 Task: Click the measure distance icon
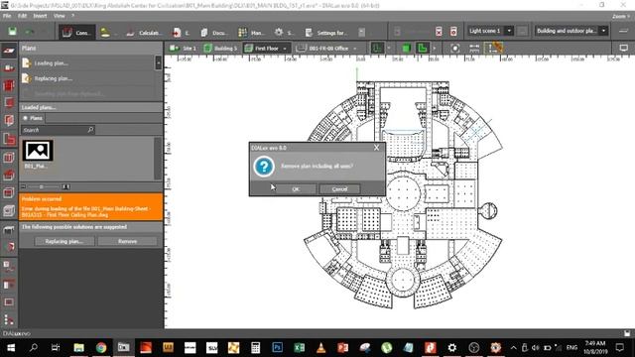click(x=474, y=49)
